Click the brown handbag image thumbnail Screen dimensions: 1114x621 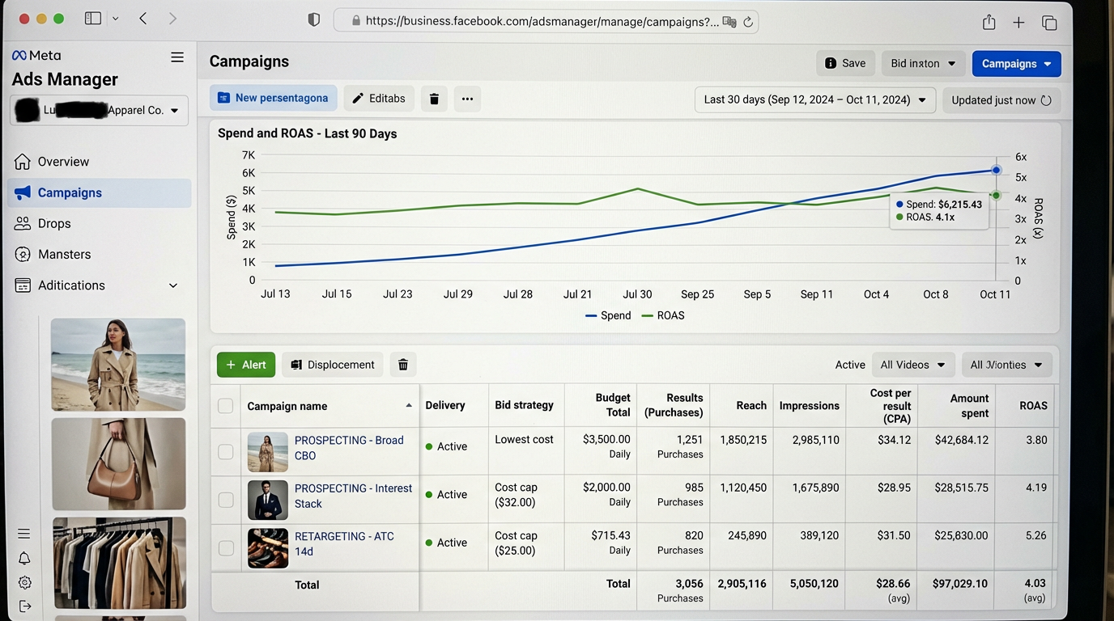[x=118, y=464]
